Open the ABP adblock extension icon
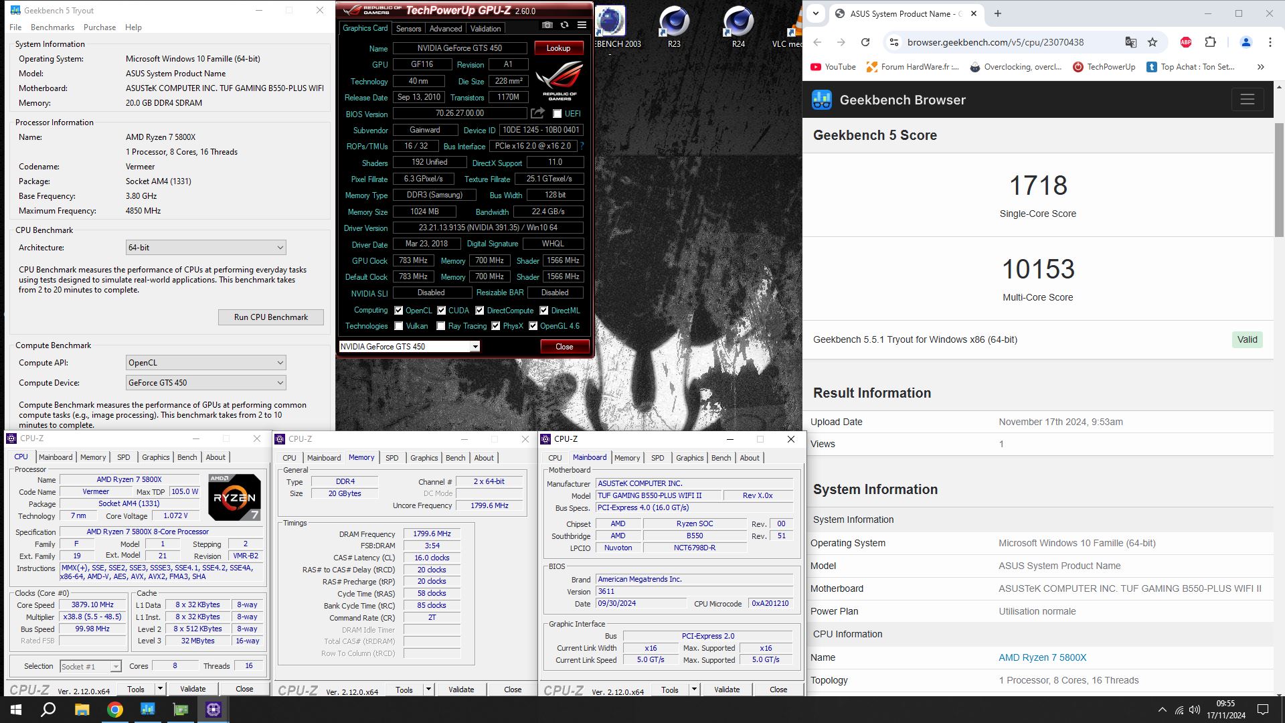This screenshot has height=723, width=1285. click(x=1186, y=42)
